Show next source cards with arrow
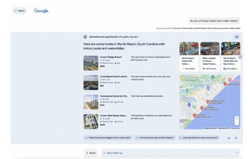 (x=240, y=57)
